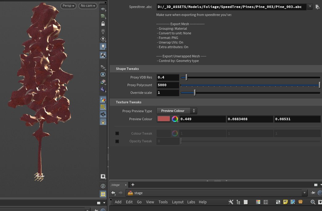Image resolution: width=322 pixels, height=211 pixels.
Task: Go forward using the network forward arrow
Action: [x=121, y=193]
